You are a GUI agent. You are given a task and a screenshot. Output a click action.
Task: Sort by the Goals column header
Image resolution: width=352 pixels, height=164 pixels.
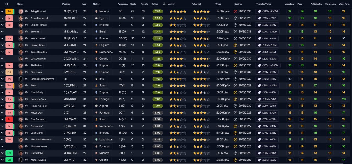(133, 4)
